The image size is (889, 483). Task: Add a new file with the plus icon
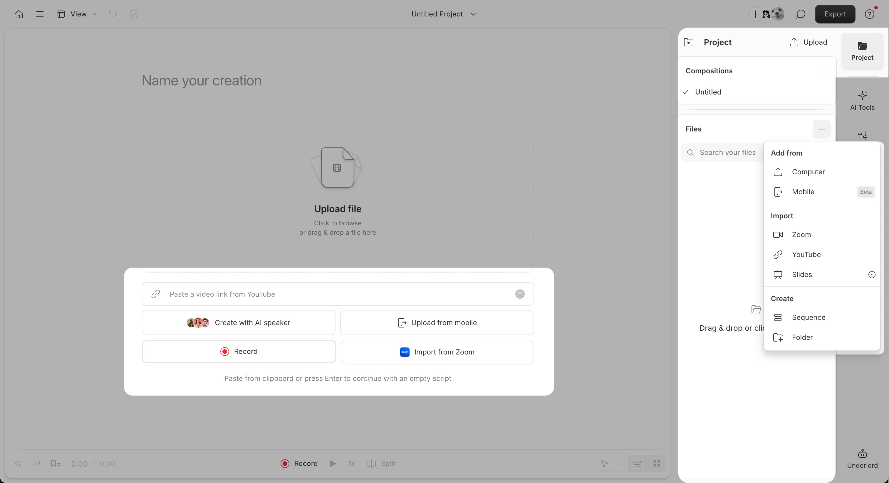pos(822,129)
